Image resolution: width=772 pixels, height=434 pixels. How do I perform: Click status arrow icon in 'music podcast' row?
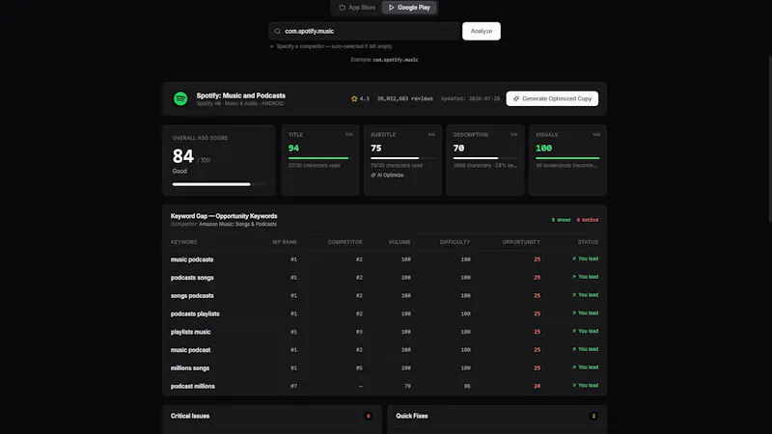pyautogui.click(x=573, y=349)
